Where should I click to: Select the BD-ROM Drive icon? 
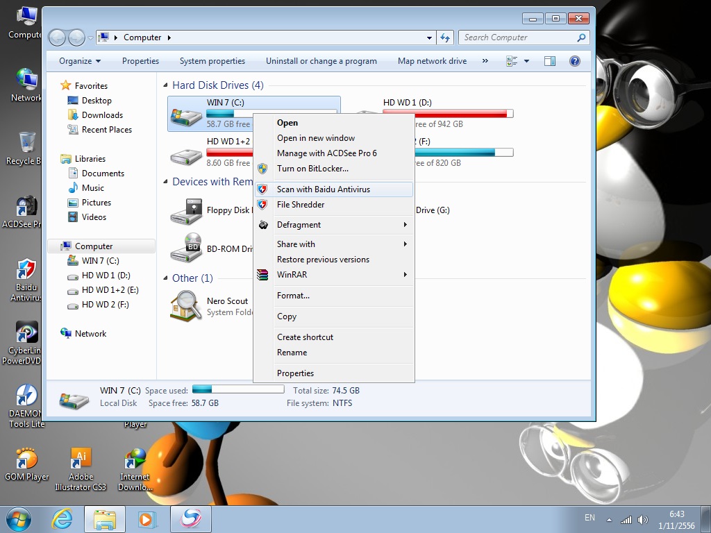(x=186, y=248)
